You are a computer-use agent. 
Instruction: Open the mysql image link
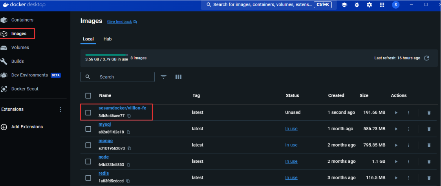(104, 124)
